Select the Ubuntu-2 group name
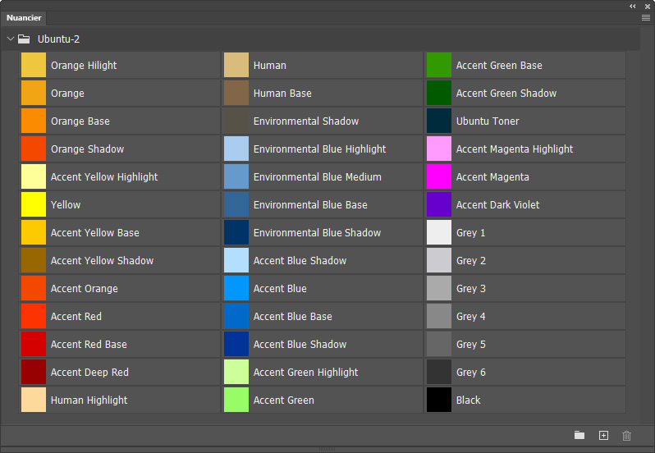Screen dimensions: 655x453 point(58,39)
